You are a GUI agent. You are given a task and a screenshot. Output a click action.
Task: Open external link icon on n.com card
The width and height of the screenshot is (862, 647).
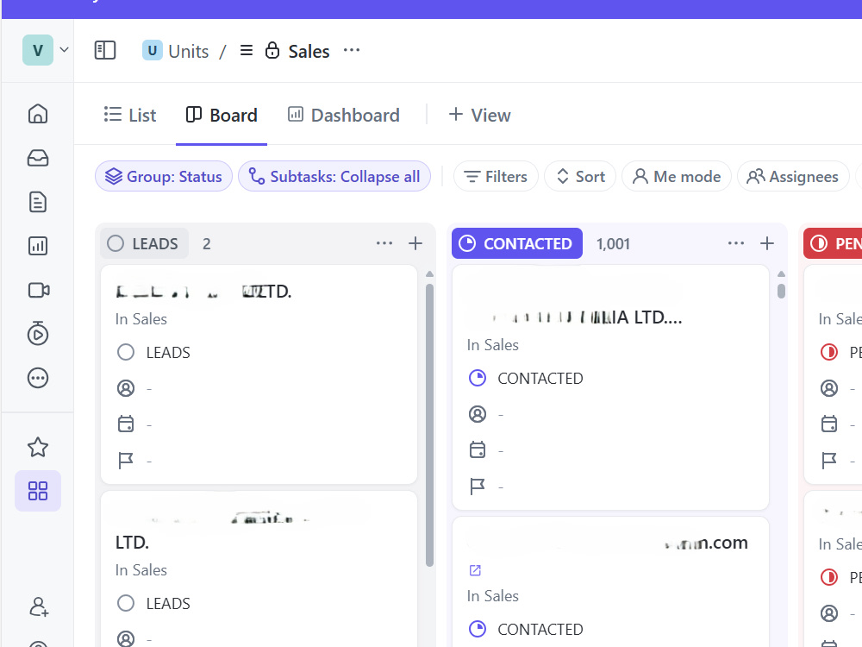click(475, 570)
